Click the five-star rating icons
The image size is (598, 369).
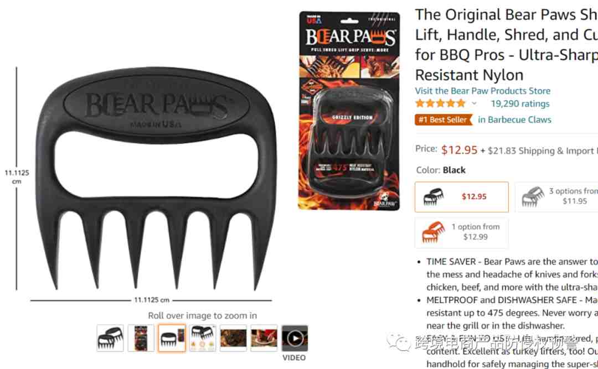pos(441,103)
